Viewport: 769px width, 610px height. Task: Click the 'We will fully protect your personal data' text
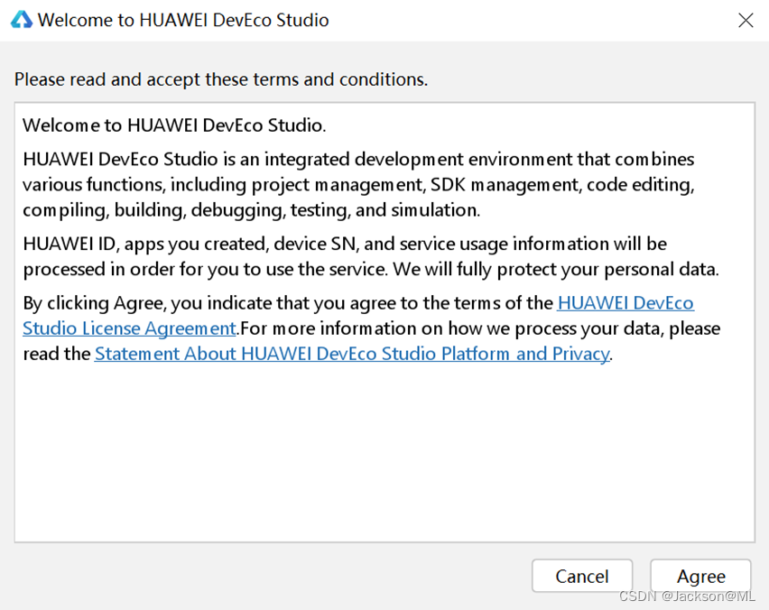pos(556,269)
